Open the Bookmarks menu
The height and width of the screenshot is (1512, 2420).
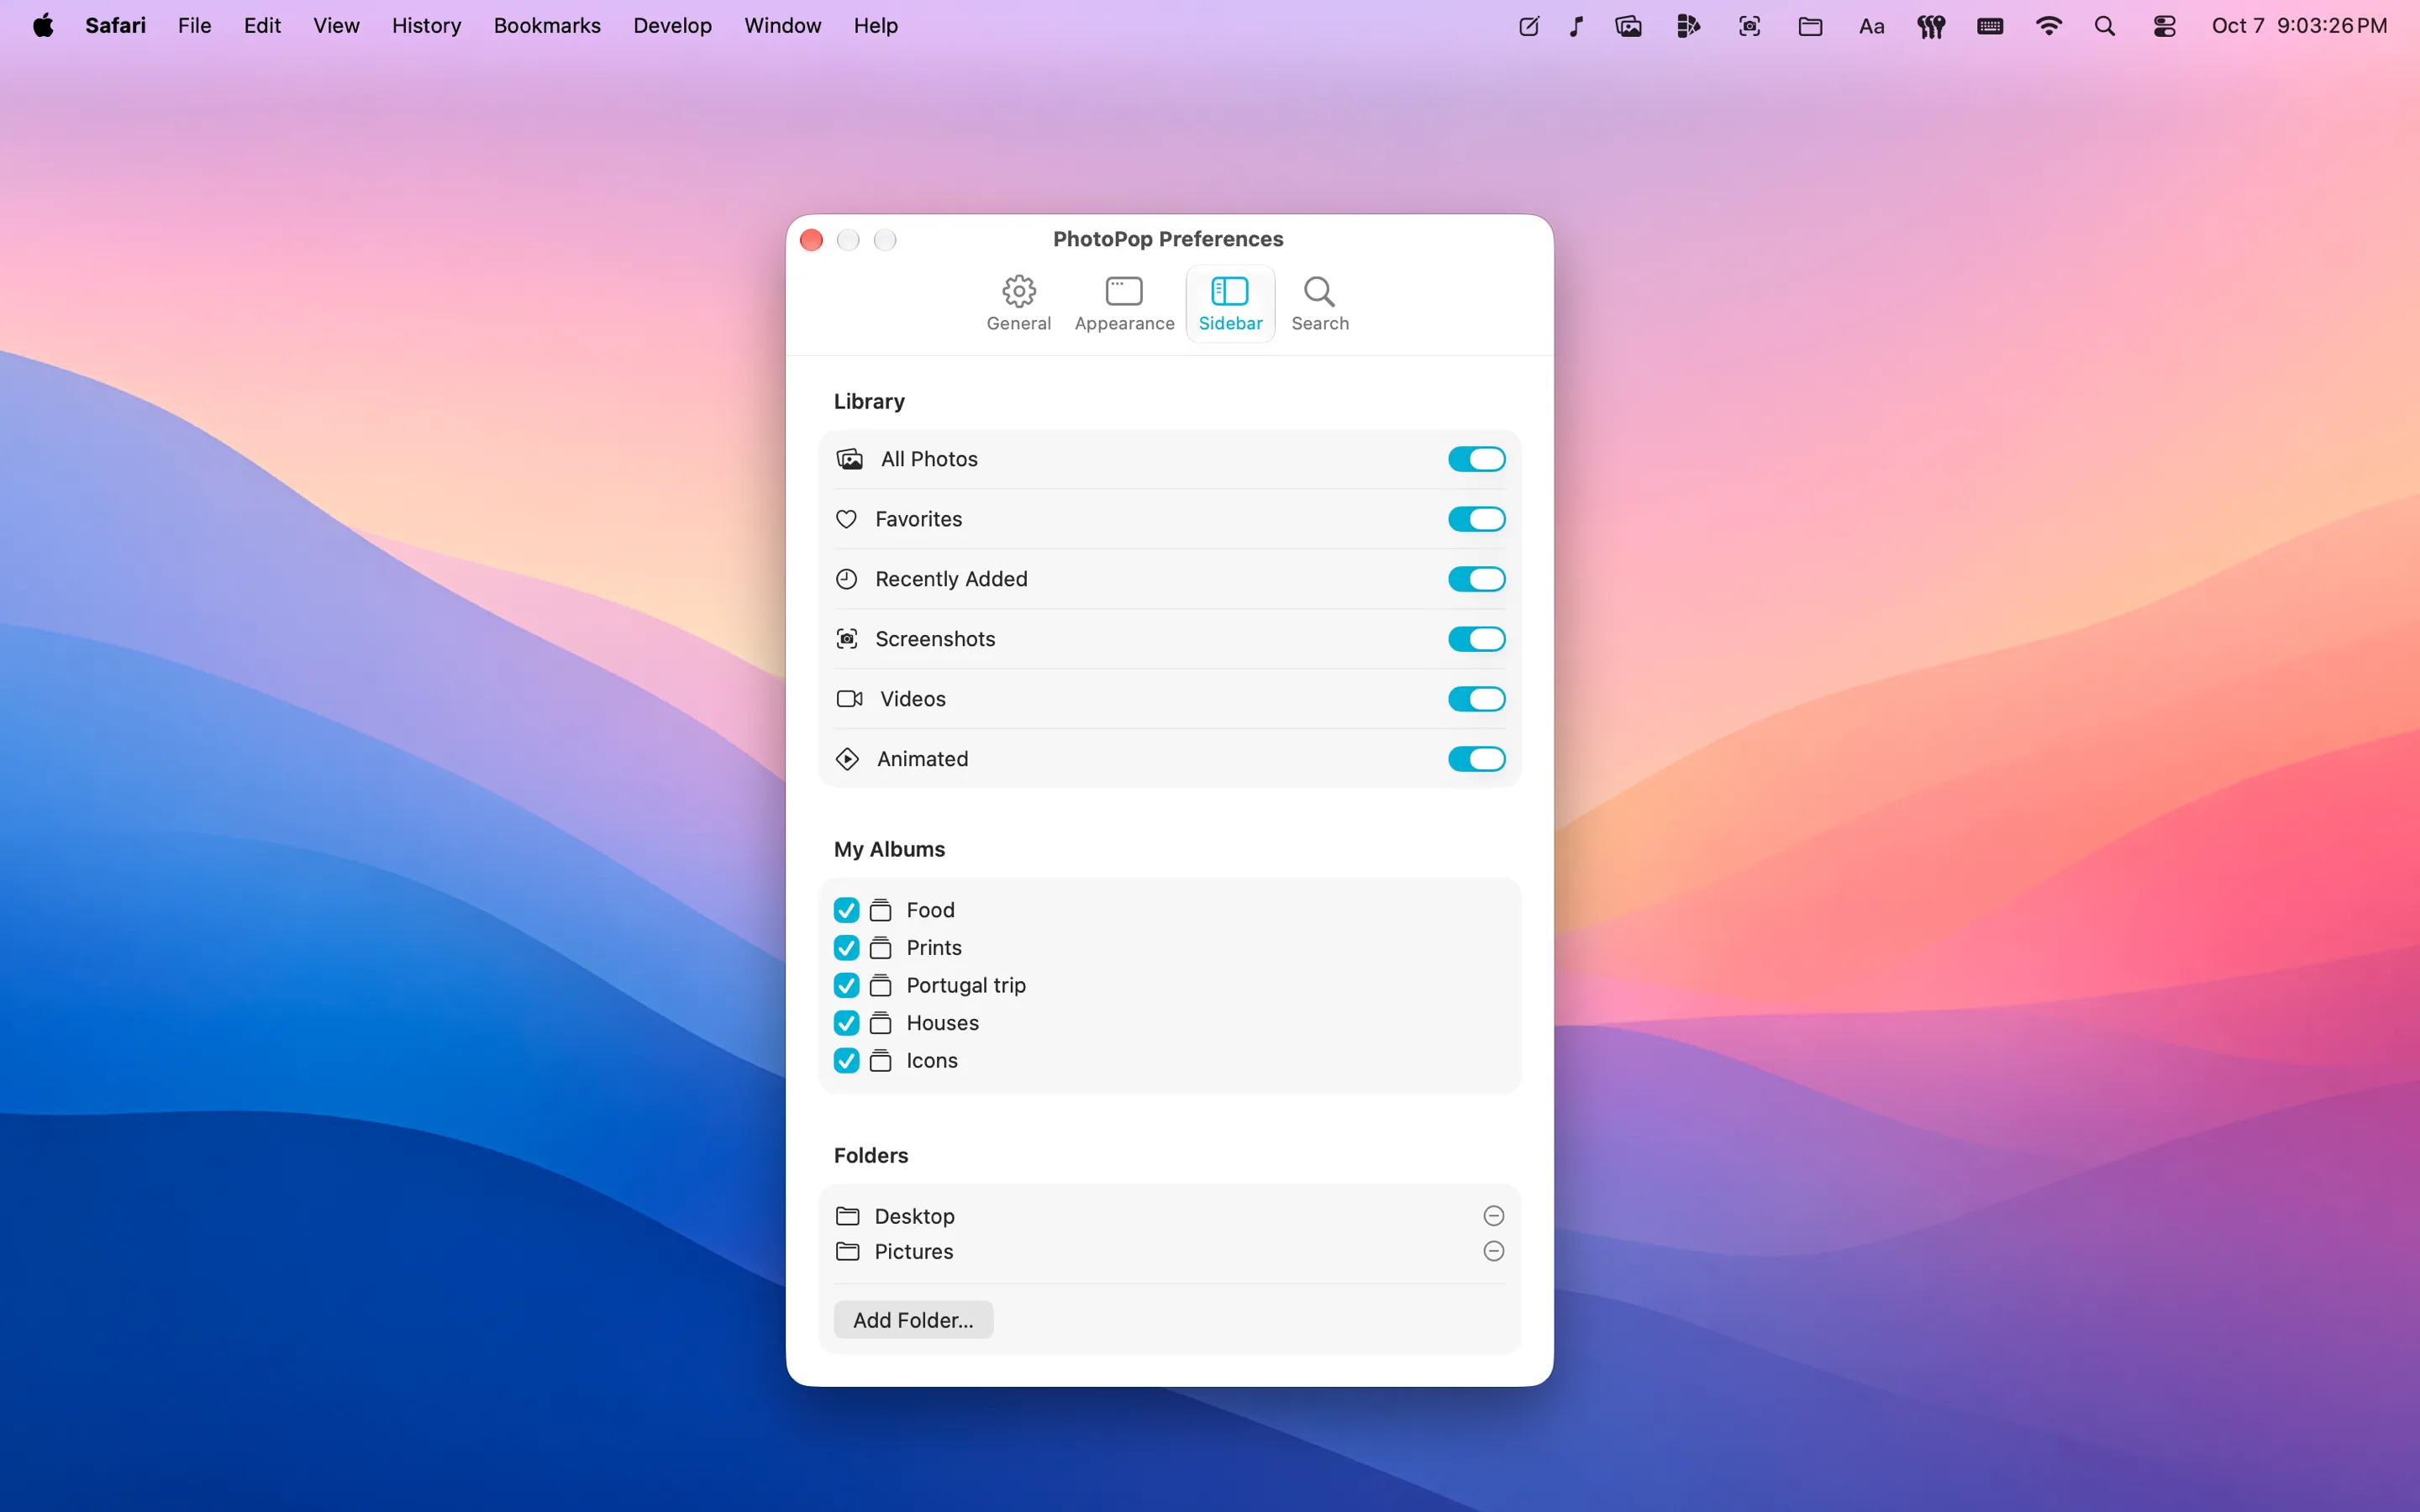(x=546, y=26)
